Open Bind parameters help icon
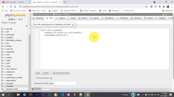 (51, 78)
